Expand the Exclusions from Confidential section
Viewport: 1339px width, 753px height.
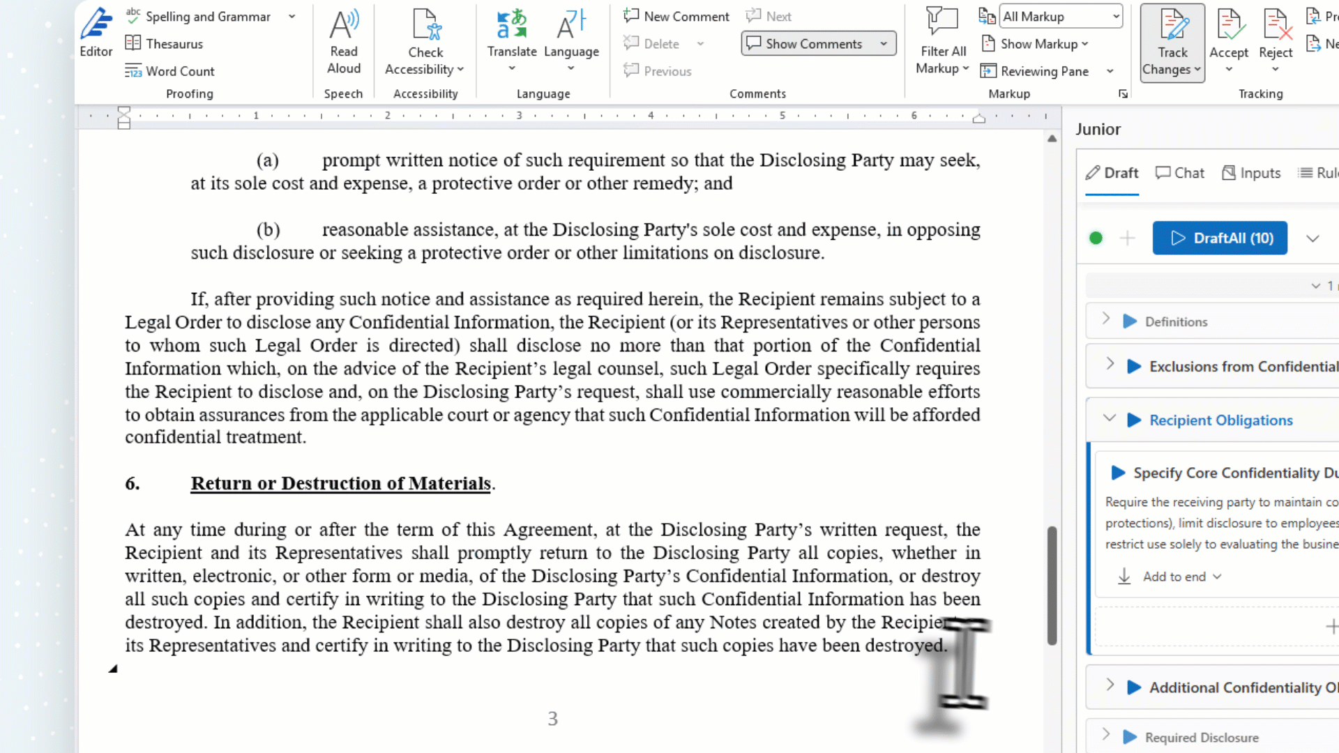point(1110,365)
